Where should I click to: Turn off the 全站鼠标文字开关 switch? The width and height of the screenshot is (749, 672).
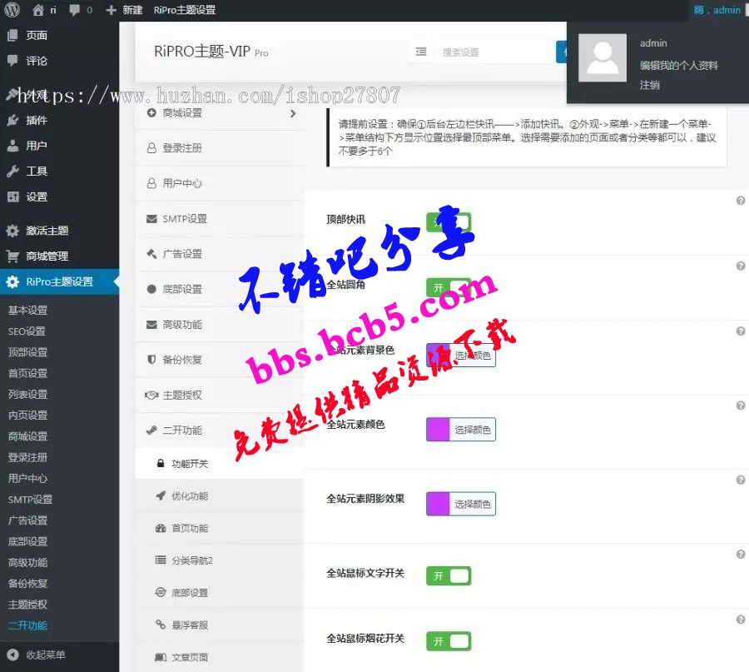(x=449, y=576)
